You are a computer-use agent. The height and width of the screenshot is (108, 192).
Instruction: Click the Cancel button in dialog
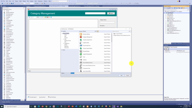[x=127, y=75]
